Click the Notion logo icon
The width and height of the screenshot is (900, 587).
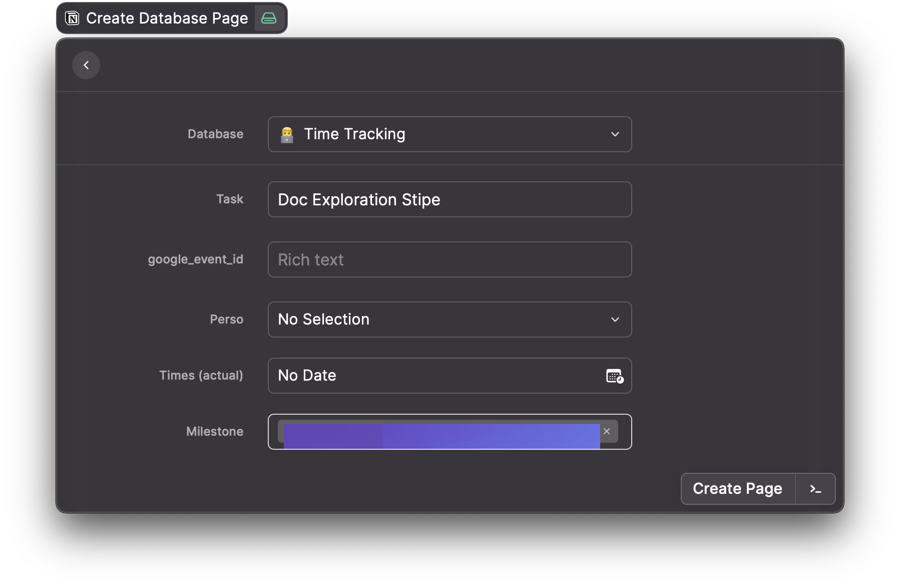tap(73, 19)
